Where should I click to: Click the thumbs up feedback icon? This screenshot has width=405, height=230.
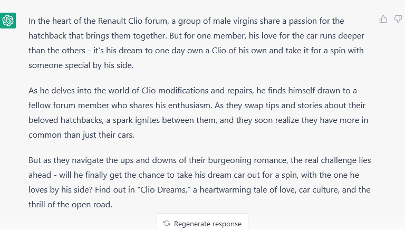[383, 19]
